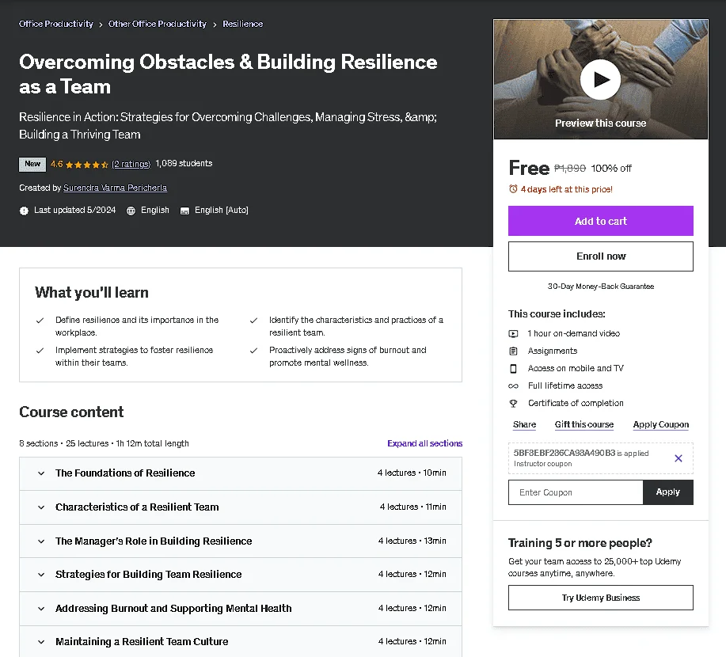This screenshot has height=657, width=726.
Task: Click '30-Day Money-Back Guarantee' text
Action: tap(601, 287)
